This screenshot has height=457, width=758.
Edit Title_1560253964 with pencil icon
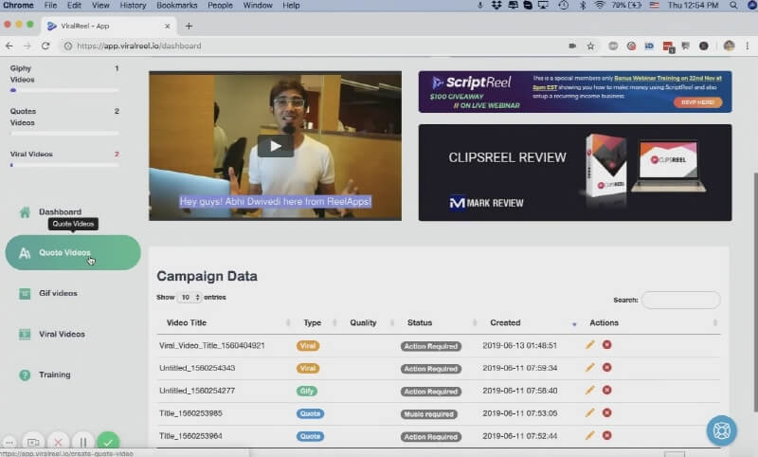(589, 436)
